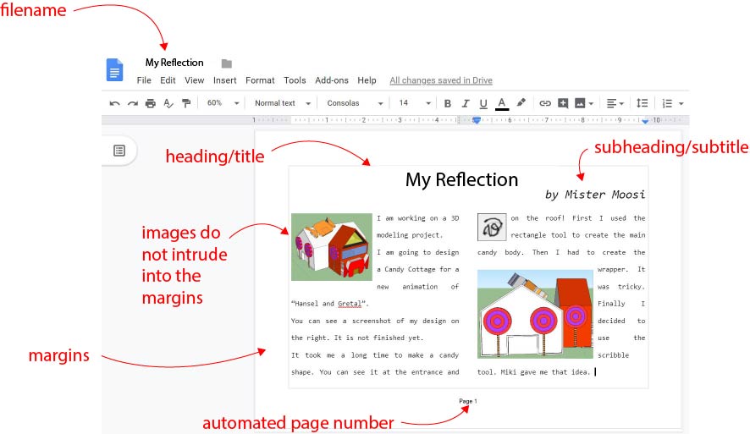Select the paint format roller icon
This screenshot has height=434, width=750.
[186, 103]
